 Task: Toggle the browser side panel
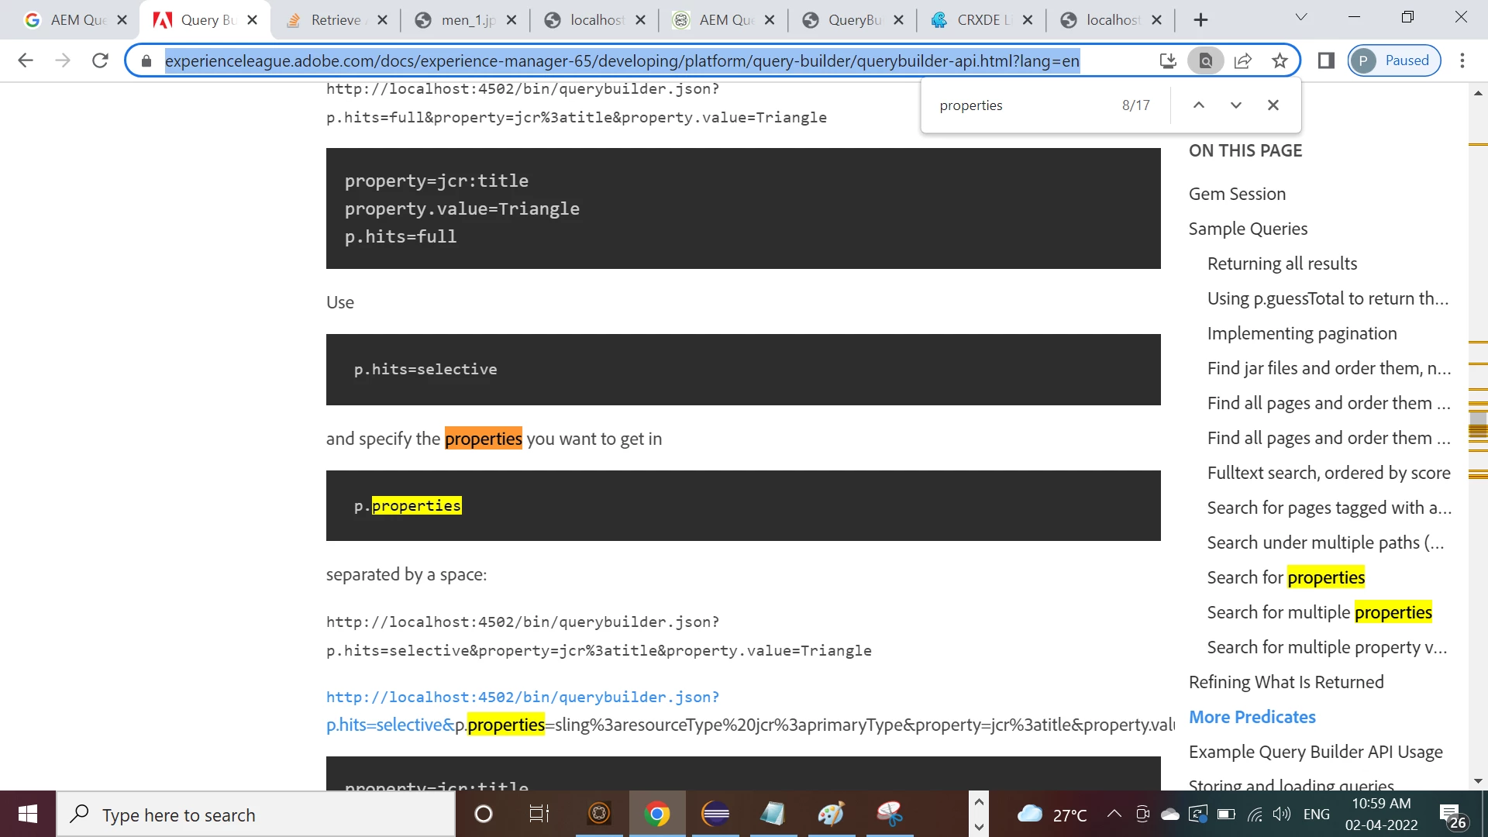[x=1326, y=60]
